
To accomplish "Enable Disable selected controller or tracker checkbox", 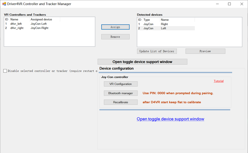I will 5,71.
